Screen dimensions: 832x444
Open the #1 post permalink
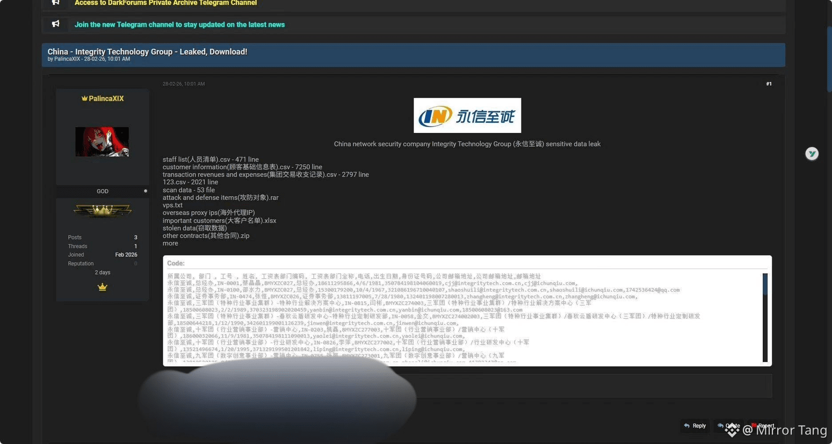[x=769, y=84]
